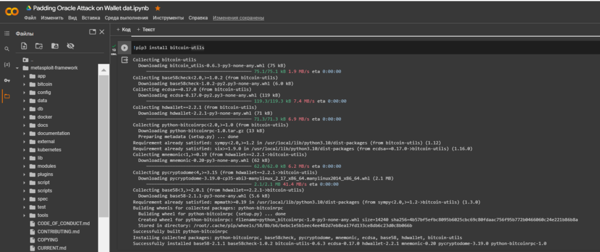Select the lib folder

40,158
